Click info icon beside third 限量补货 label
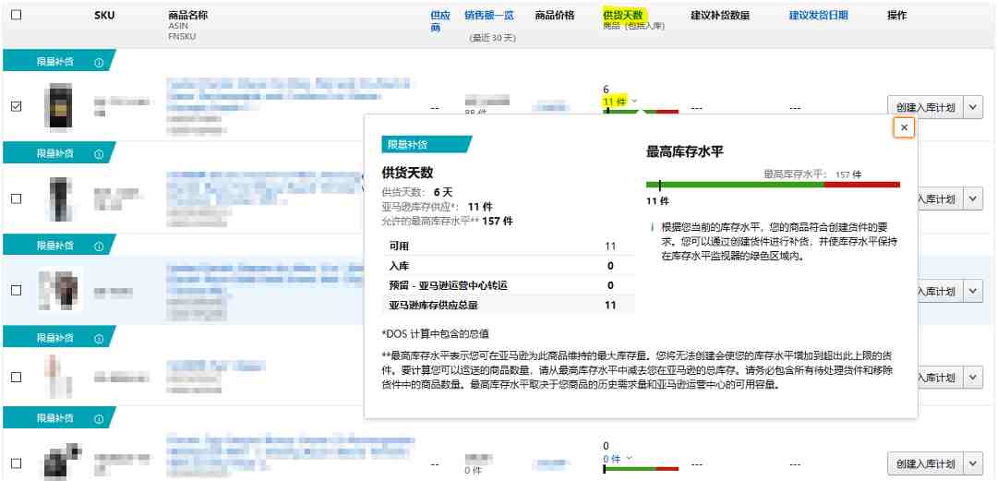Viewport: 997px width, 481px height. (x=99, y=246)
